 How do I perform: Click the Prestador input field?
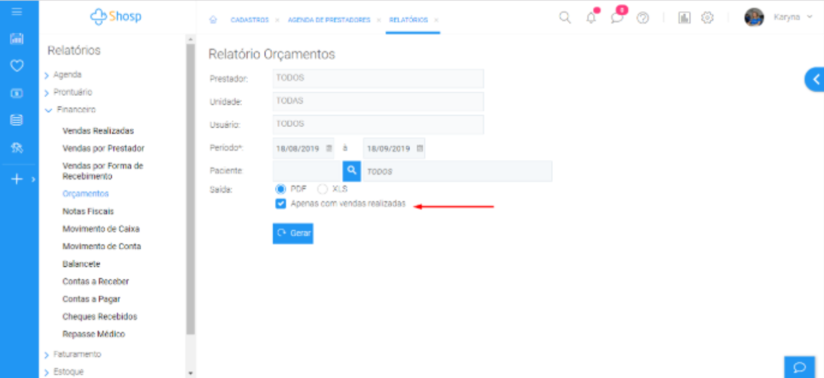click(x=377, y=79)
